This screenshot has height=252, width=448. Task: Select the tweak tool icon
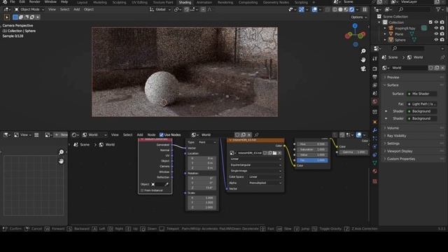[7, 17]
